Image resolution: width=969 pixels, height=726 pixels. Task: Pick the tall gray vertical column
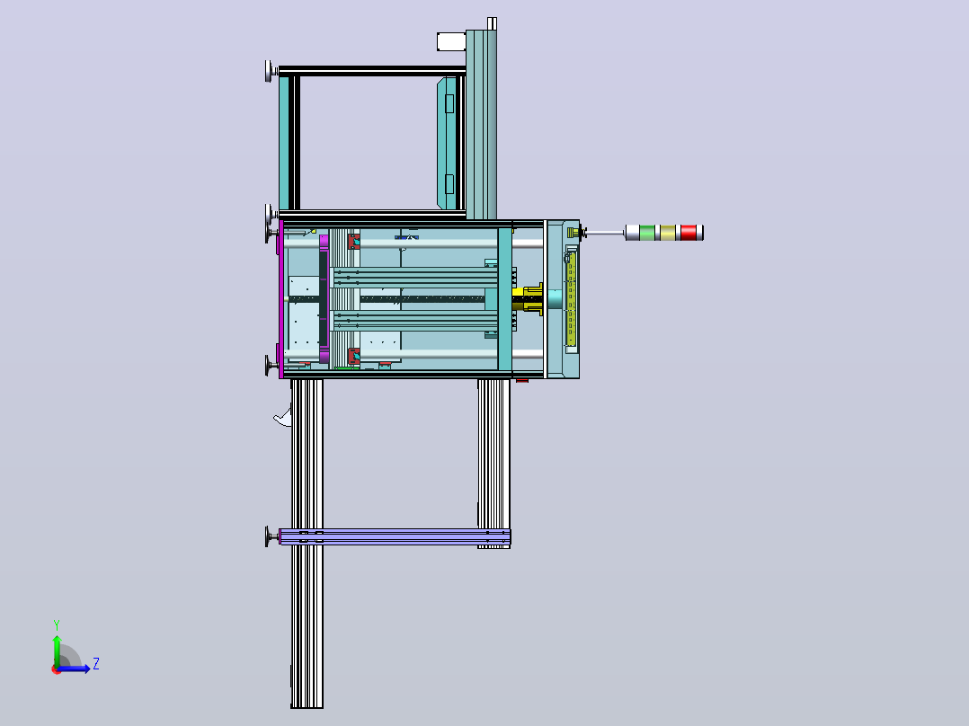click(x=482, y=124)
